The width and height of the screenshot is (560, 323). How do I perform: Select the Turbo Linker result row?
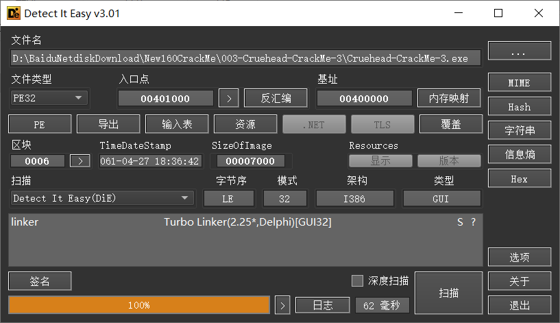tap(245, 222)
